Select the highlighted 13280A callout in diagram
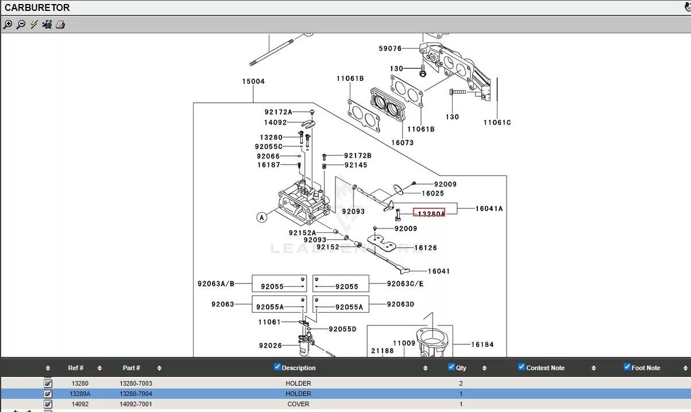Viewport: 691px width, 412px height. pos(430,213)
